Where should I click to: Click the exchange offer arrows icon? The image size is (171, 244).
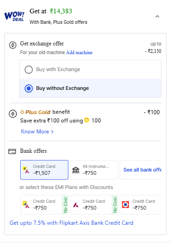coord(13,45)
